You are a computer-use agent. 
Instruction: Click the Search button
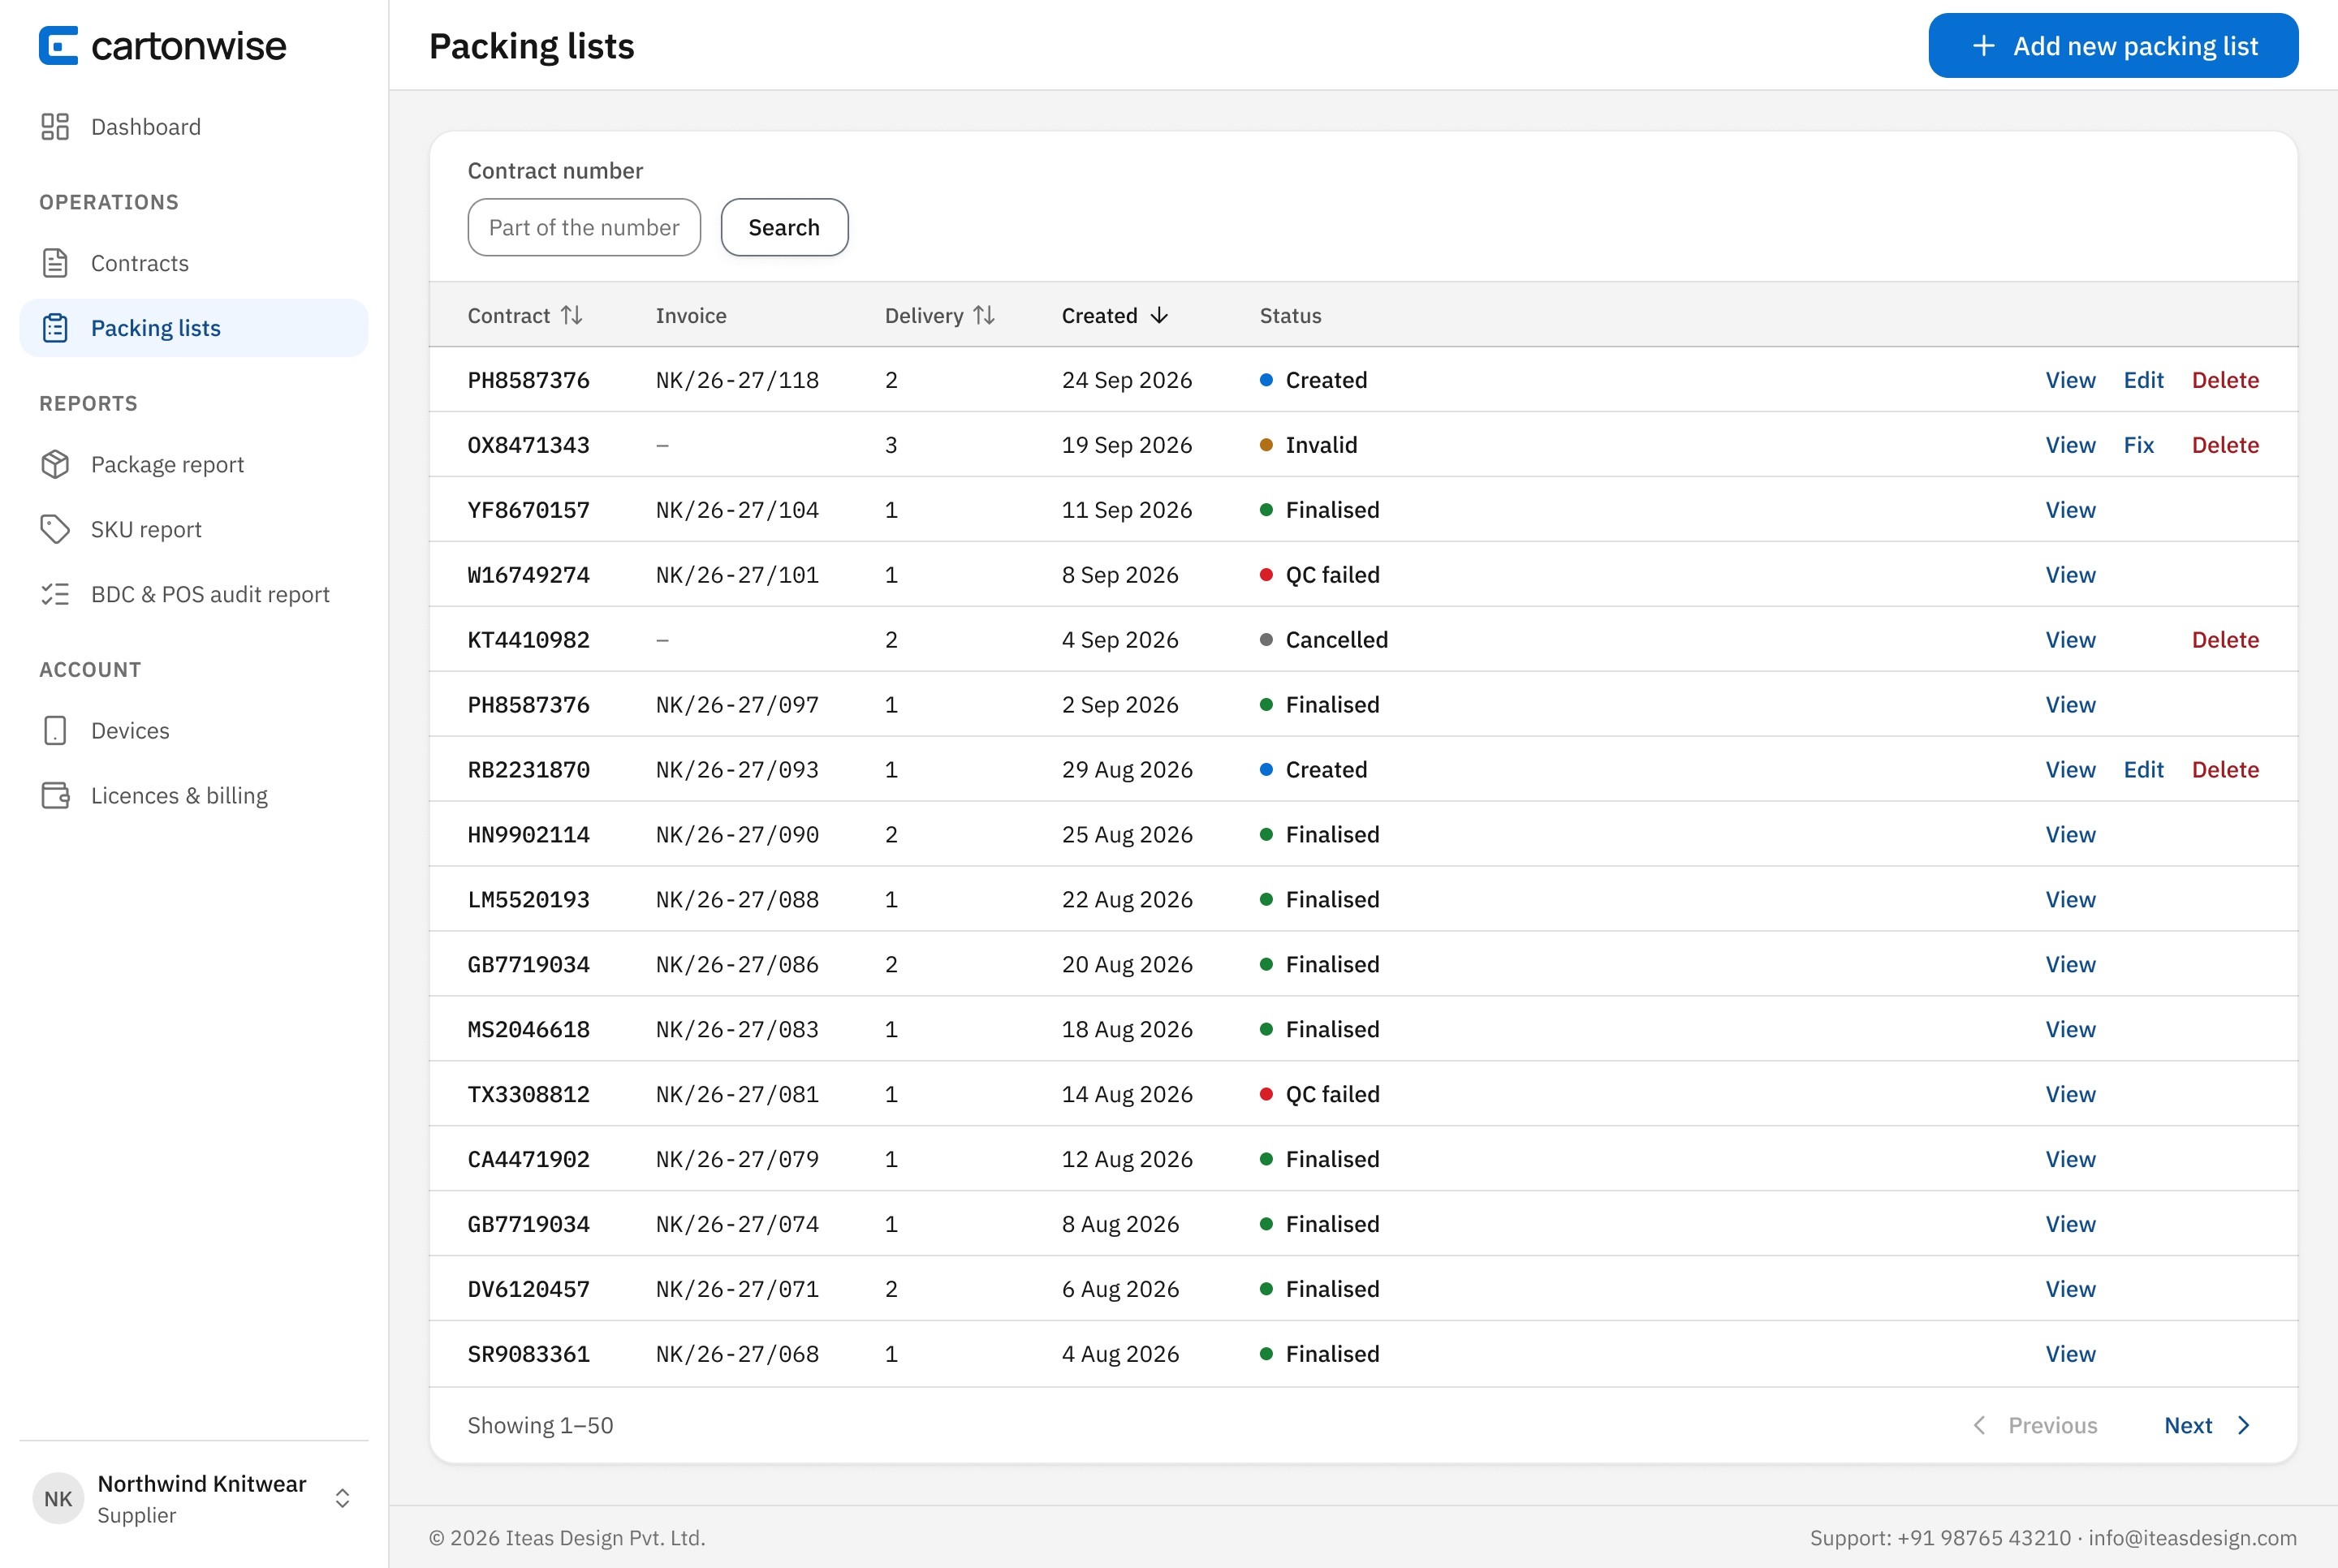coord(784,227)
